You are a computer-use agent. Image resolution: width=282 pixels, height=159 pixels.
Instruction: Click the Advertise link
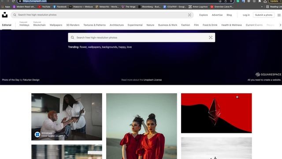[x=217, y=15]
